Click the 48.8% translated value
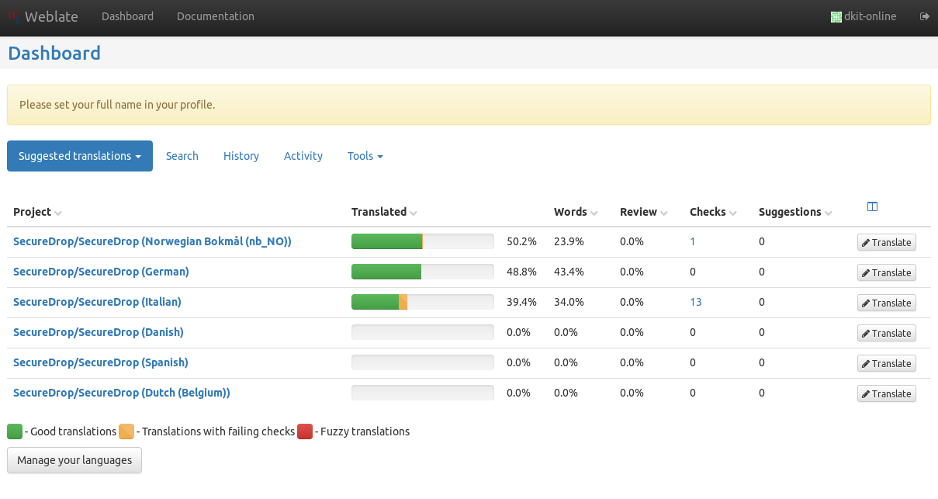The height and width of the screenshot is (499, 938). [x=521, y=272]
